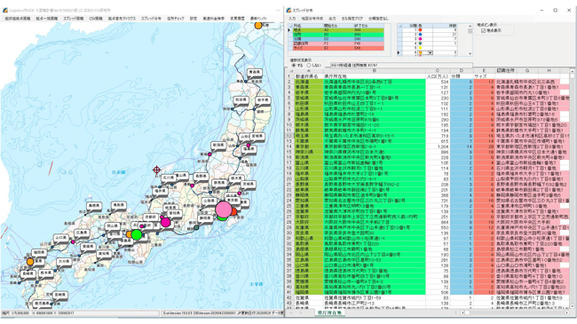
Task: Click the 秋田県 label pin on the map
Action: [x=241, y=100]
